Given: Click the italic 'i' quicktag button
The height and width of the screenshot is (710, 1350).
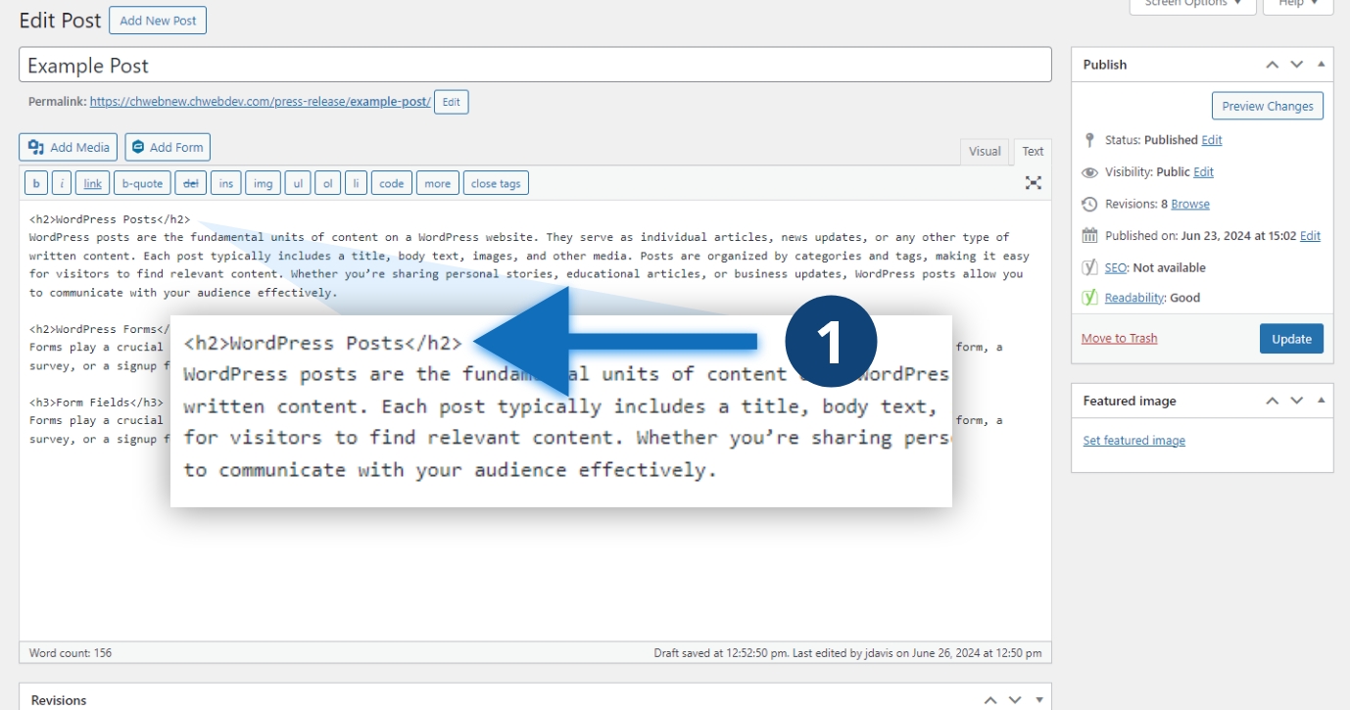Looking at the screenshot, I should click(x=62, y=183).
